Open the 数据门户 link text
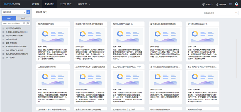Image resolution: width=241 pixels, height=112 pixels. pyautogui.click(x=209, y=4)
